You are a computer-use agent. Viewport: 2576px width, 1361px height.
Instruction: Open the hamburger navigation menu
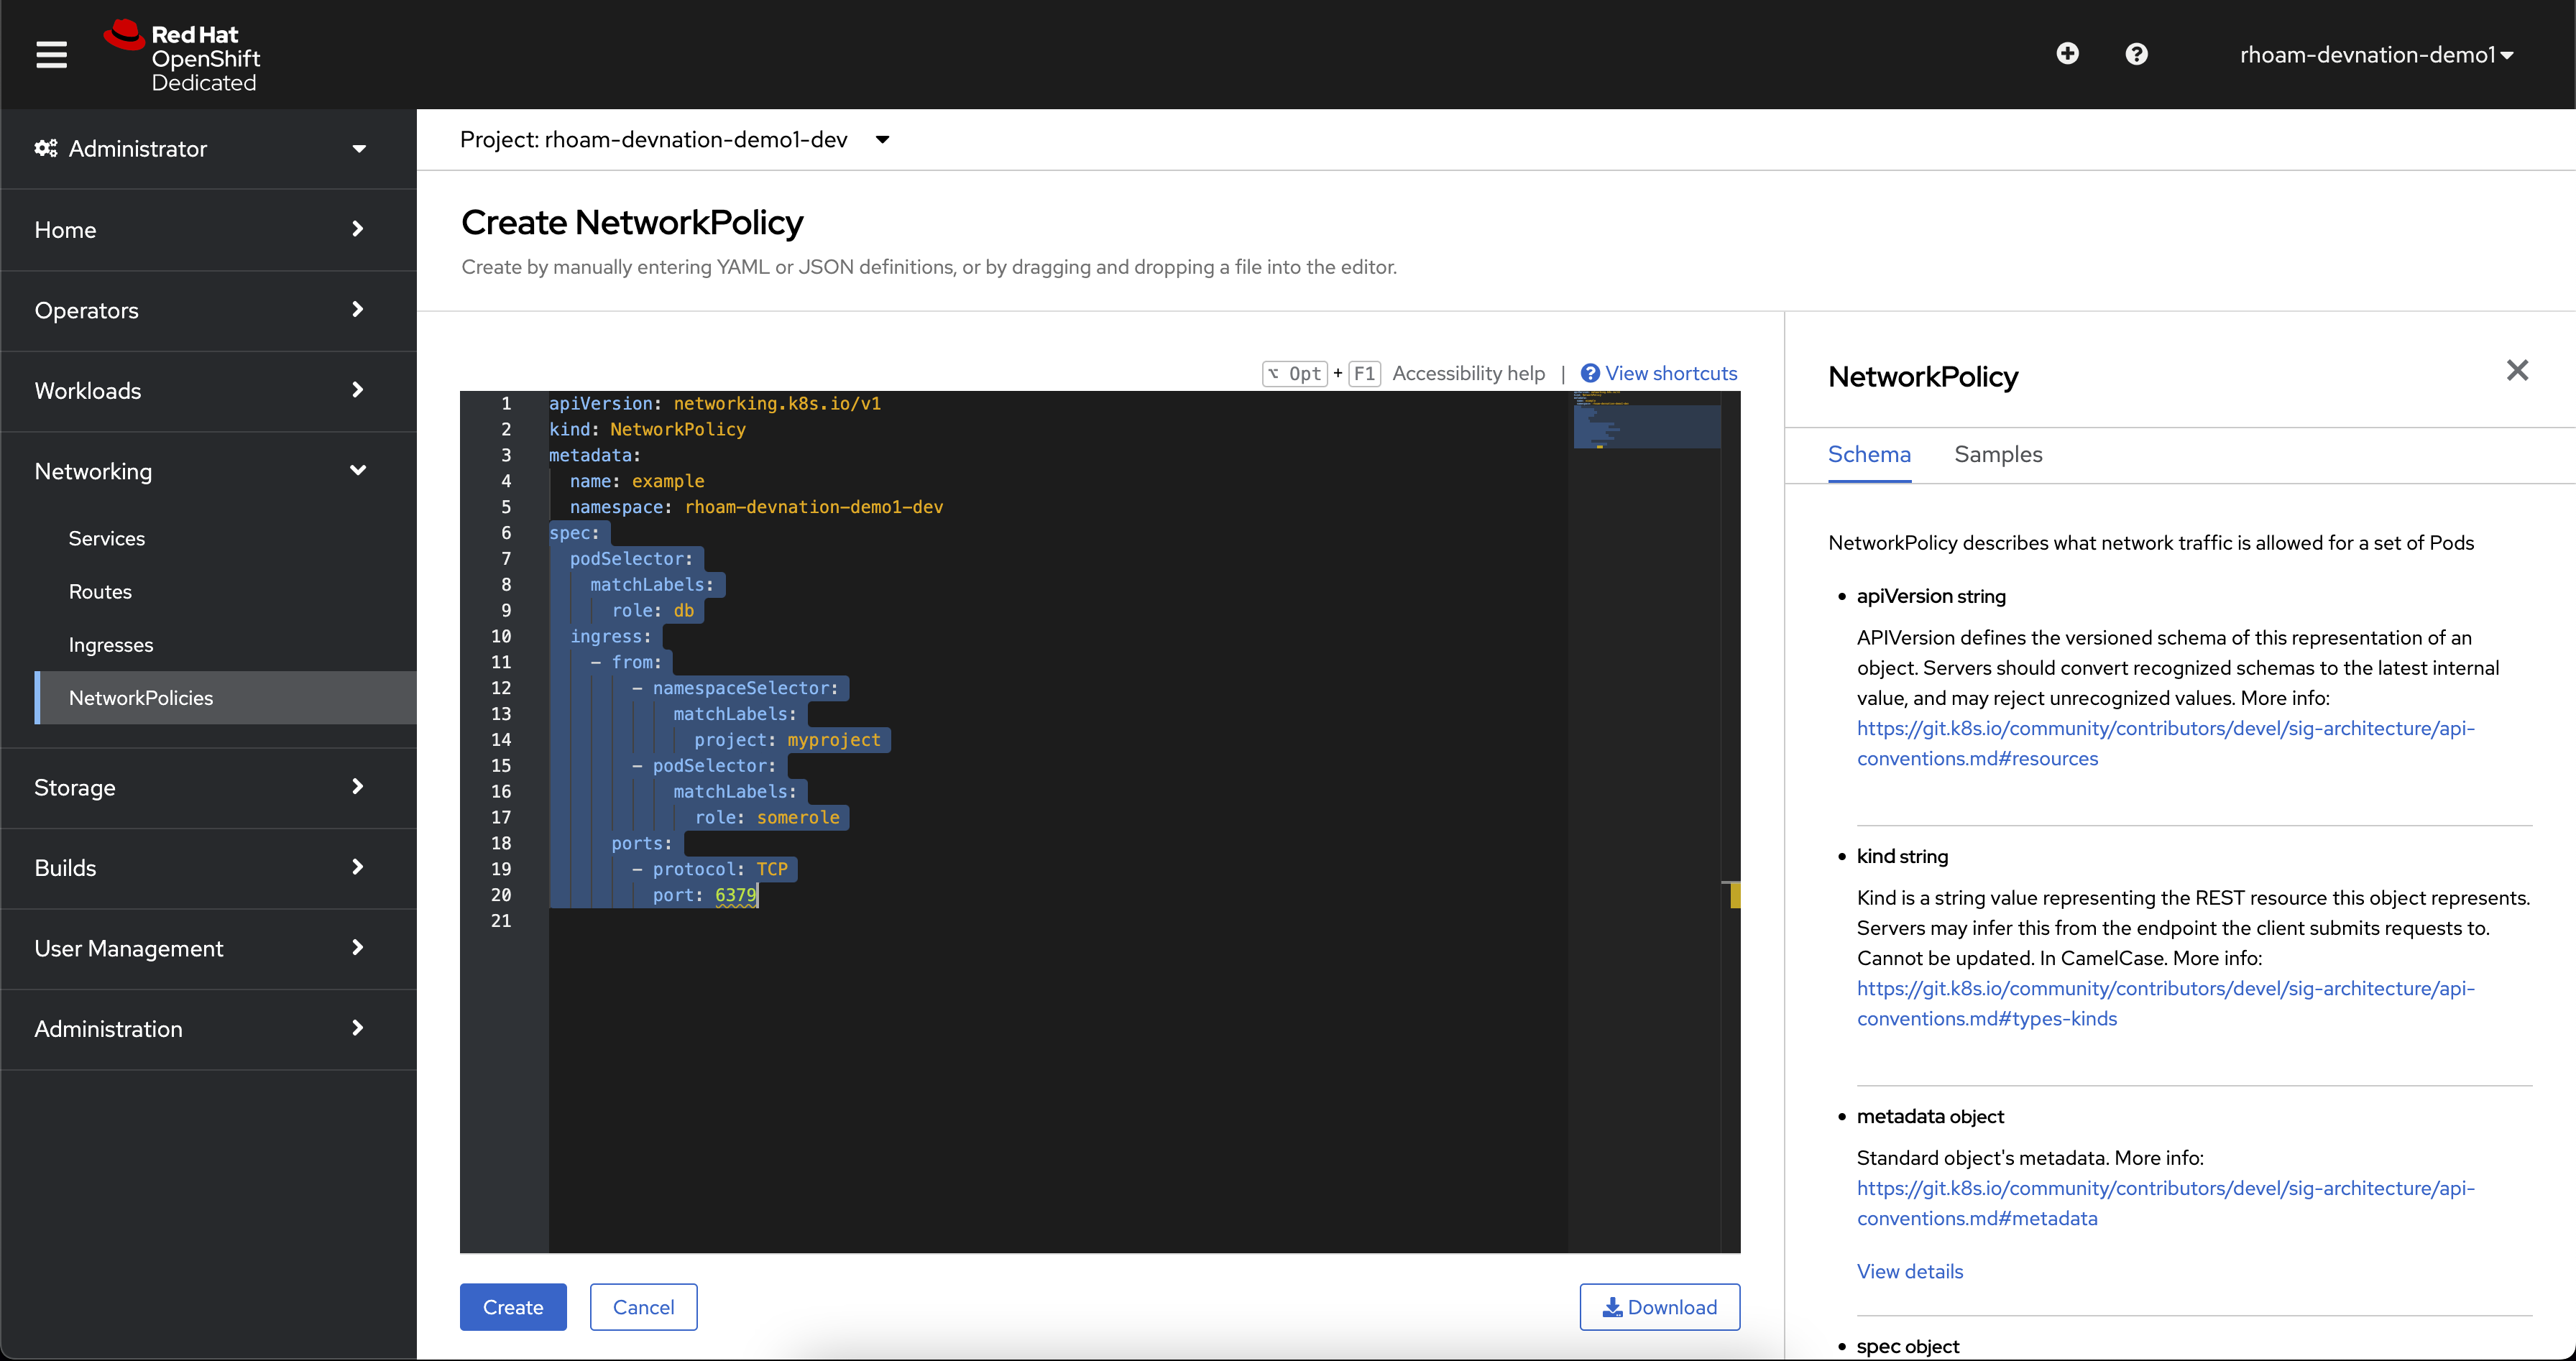tap(51, 55)
